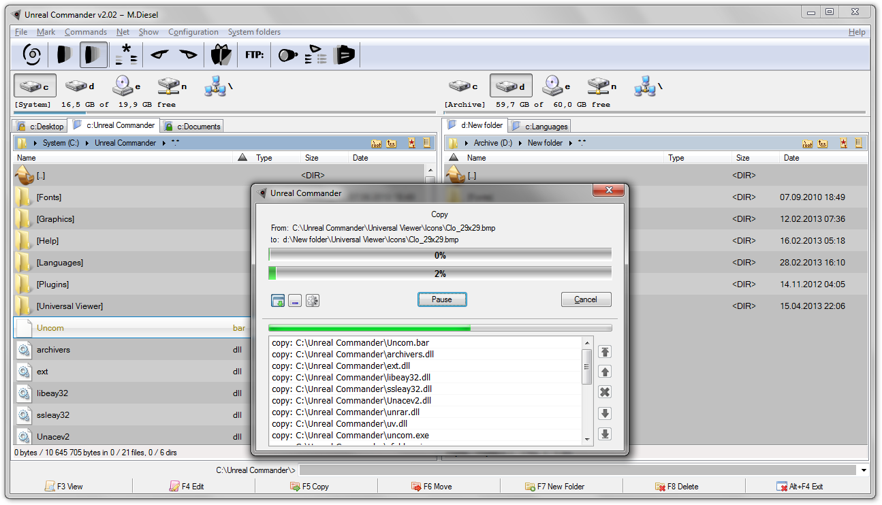Screen dimensions: 882x505
Task: Expand arrow before Archive (D:) breadcrumb
Action: pyautogui.click(x=467, y=143)
